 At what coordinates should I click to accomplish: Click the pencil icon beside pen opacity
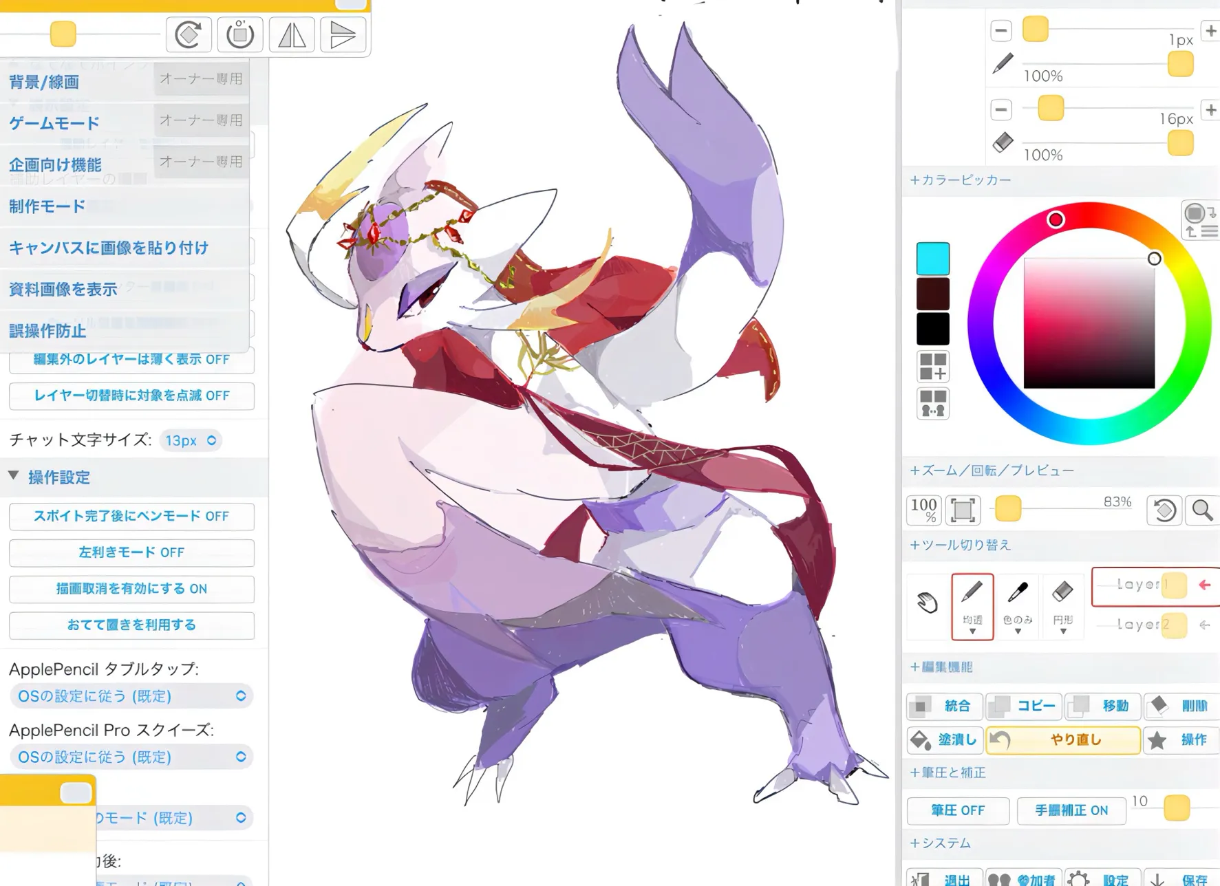1003,63
